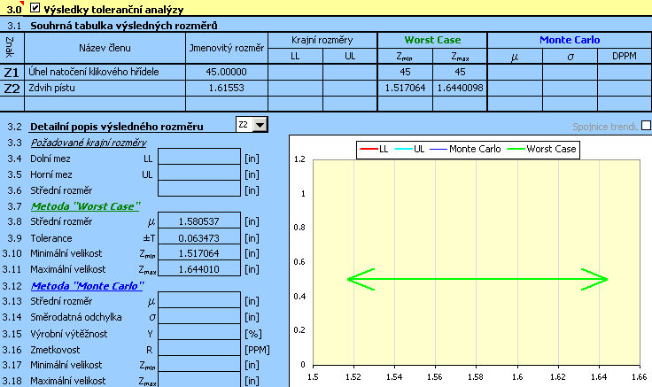This screenshot has width=652, height=387.
Task: Select cell Úhel natočení klikového hřídele
Action: click(x=105, y=72)
